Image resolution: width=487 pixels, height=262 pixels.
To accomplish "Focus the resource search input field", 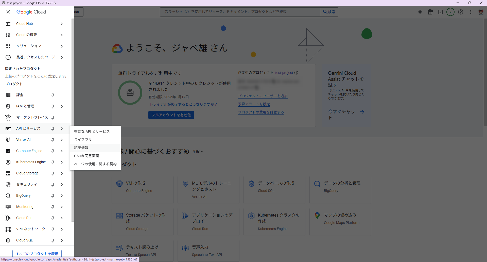I will [x=240, y=12].
